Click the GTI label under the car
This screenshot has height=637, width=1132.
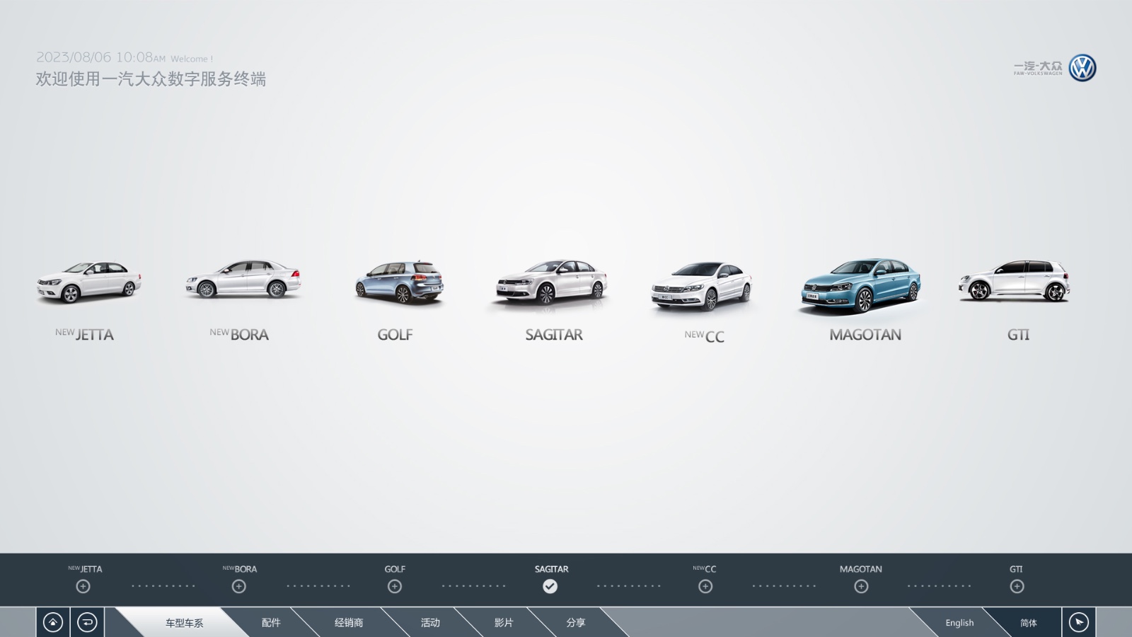tap(1018, 334)
